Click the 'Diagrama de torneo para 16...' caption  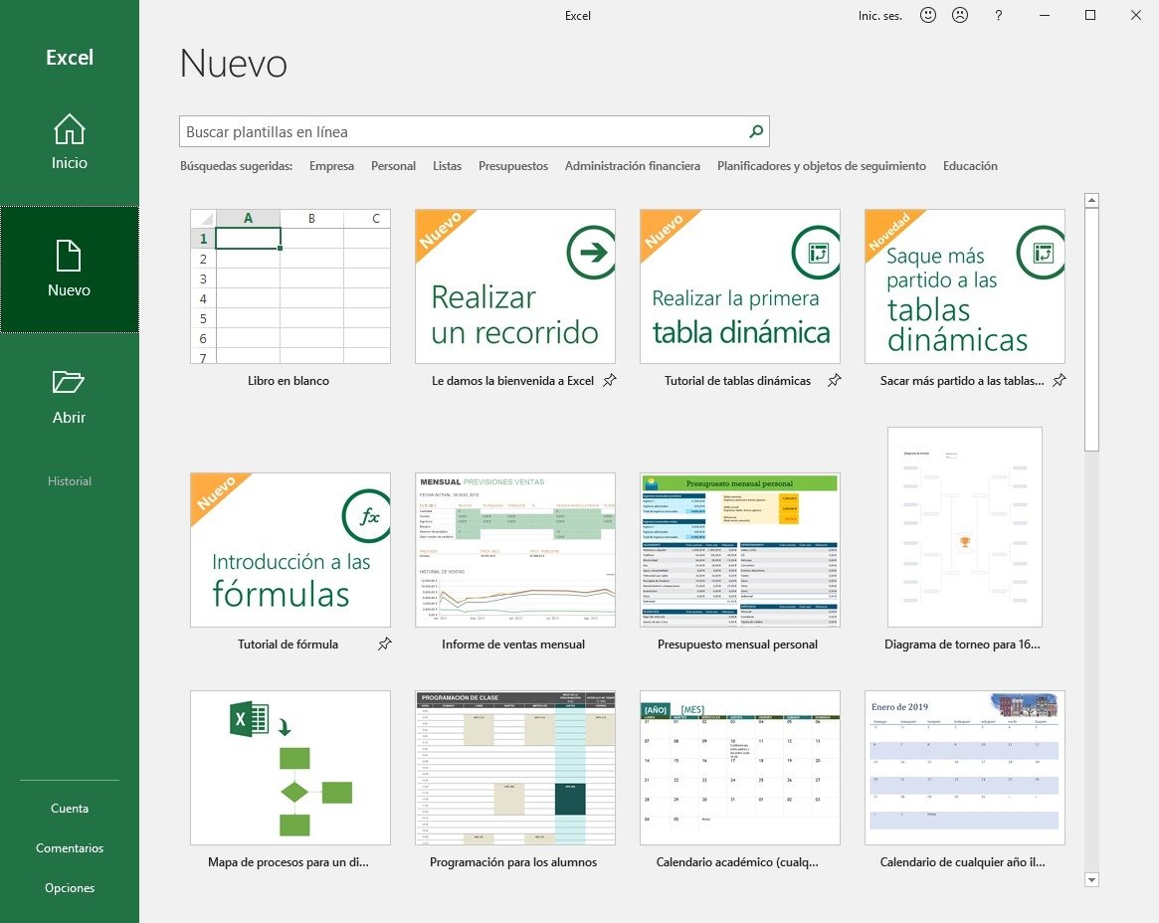962,645
